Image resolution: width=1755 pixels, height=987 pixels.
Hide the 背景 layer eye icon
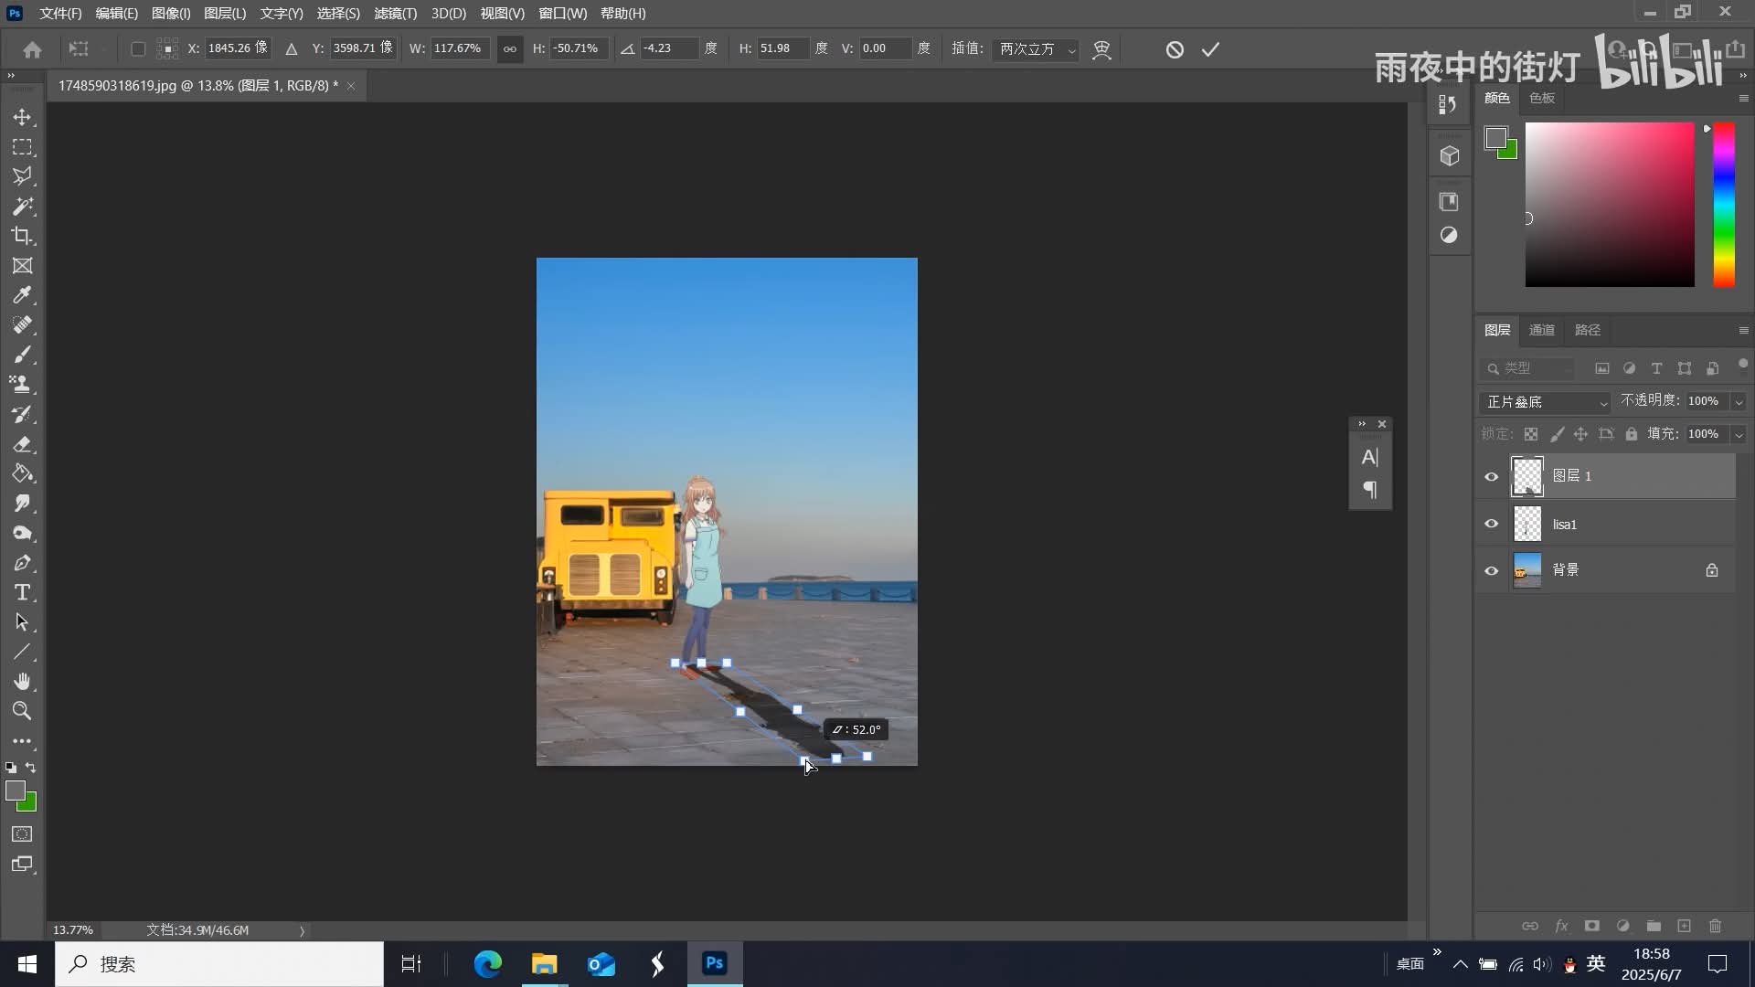(x=1491, y=570)
